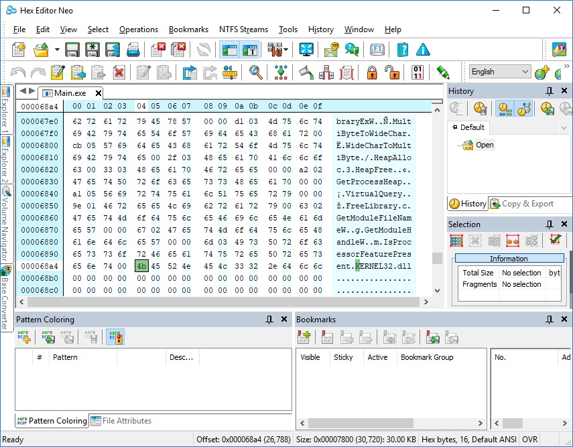The width and height of the screenshot is (573, 447).
Task: Click the hex view vertical scrollbar down arrow
Action: tap(438, 291)
